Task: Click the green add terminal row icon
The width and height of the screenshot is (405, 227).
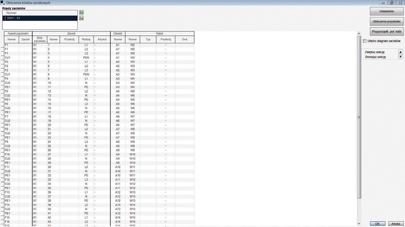Action: click(81, 13)
